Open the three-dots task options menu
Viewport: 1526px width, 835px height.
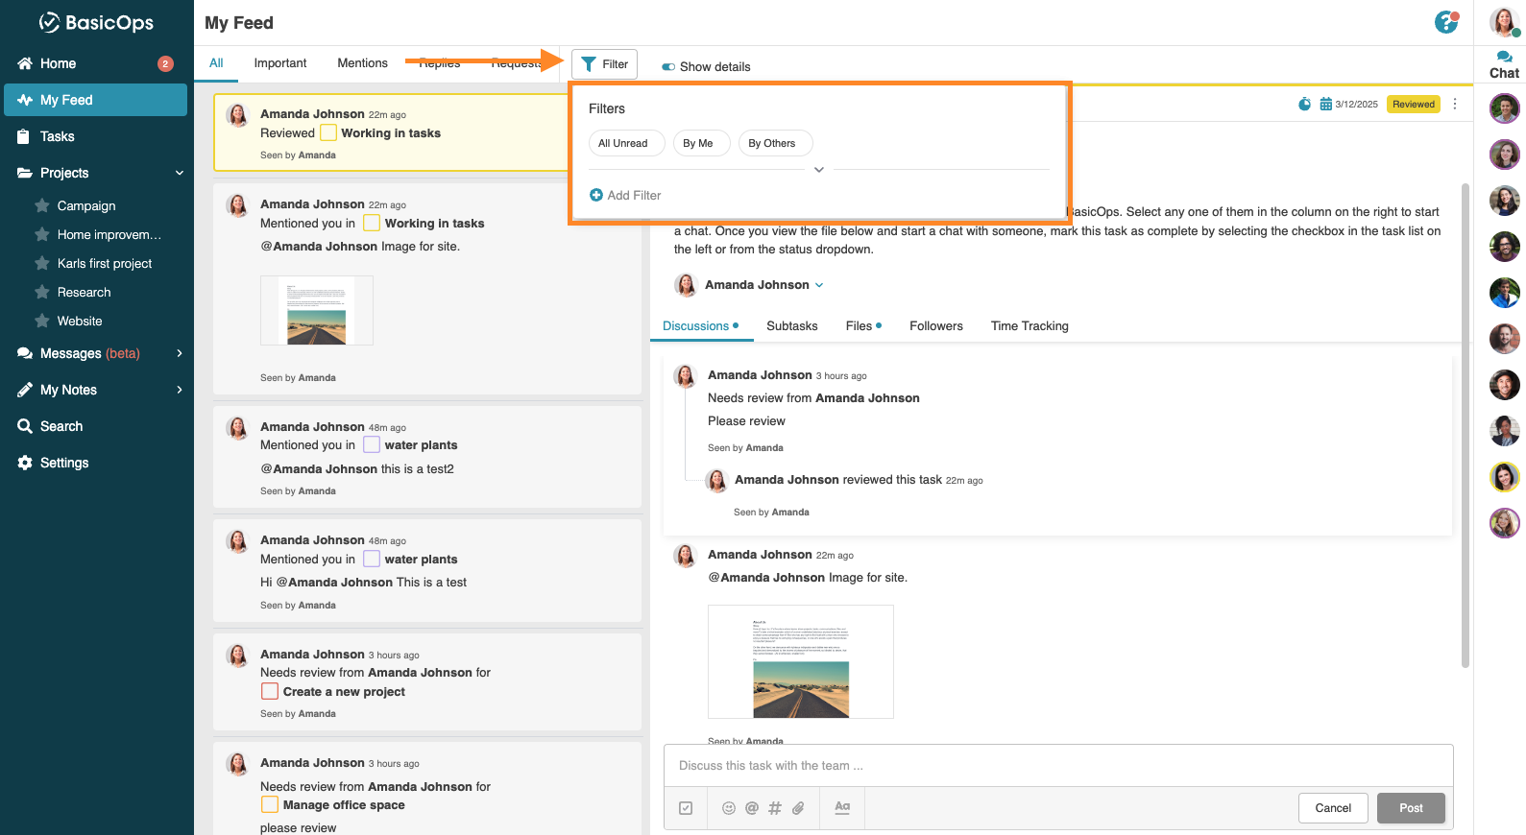1455,104
